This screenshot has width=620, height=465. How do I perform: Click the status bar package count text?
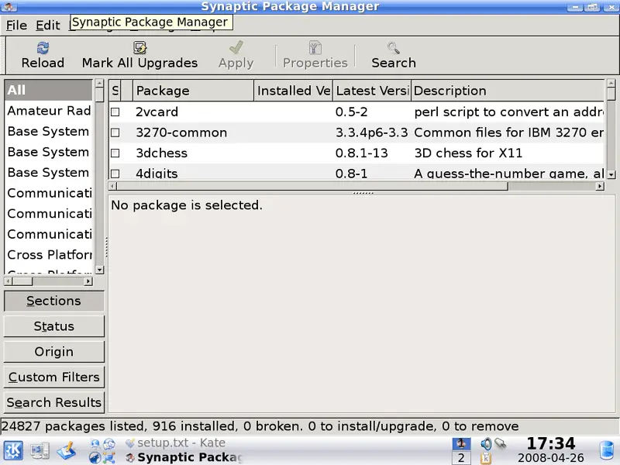260,426
